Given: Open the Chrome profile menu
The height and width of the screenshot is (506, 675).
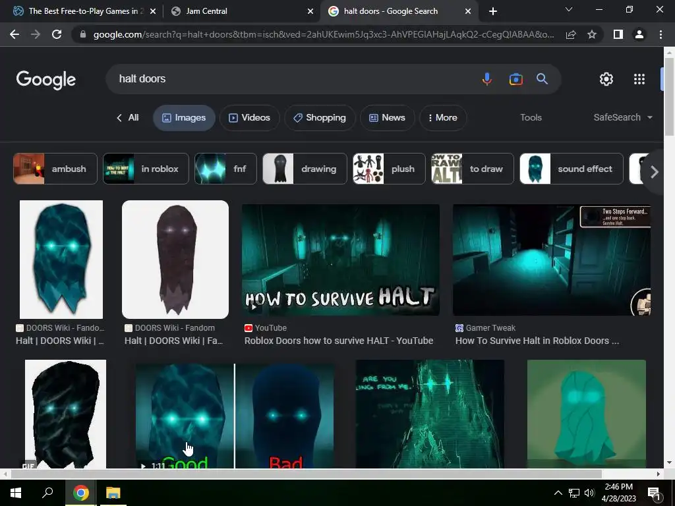Looking at the screenshot, I should point(639,34).
